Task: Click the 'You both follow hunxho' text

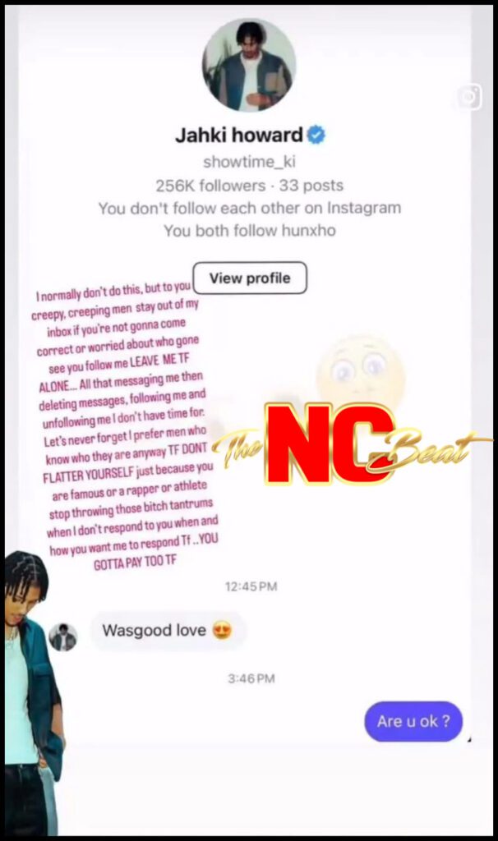Action: [x=250, y=231]
